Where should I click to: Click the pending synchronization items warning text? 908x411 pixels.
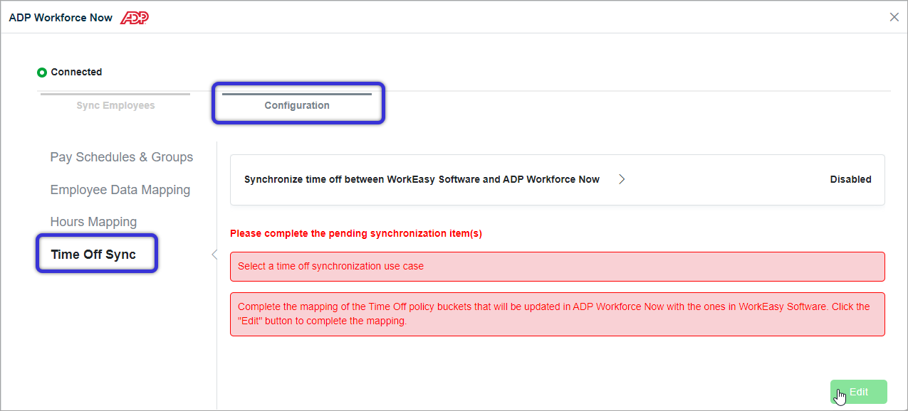[356, 234]
